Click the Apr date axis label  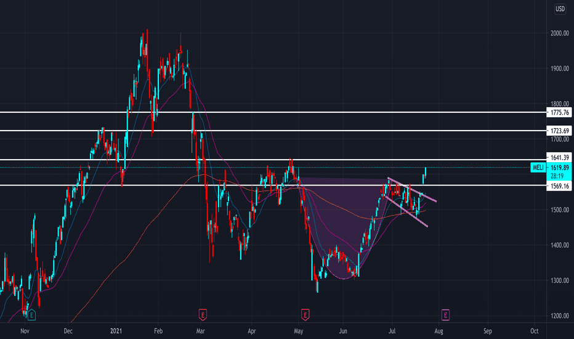251,331
